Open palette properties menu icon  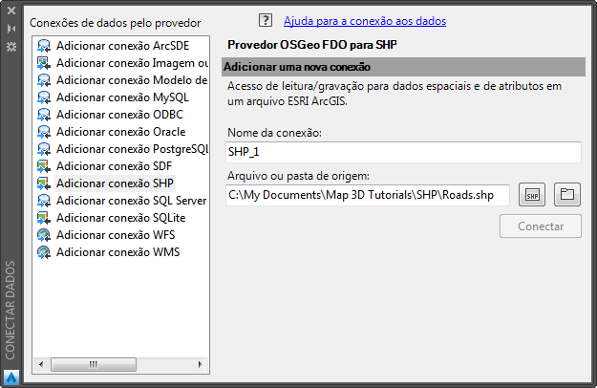tap(11, 47)
